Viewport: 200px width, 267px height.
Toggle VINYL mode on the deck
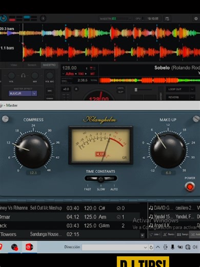[x=121, y=88]
